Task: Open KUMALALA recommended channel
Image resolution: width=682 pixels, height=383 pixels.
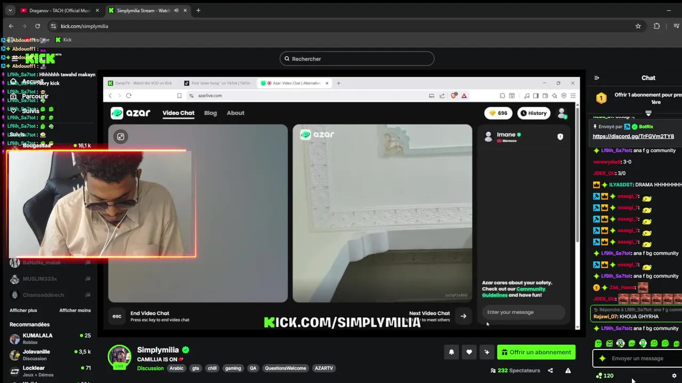Action: point(50,339)
